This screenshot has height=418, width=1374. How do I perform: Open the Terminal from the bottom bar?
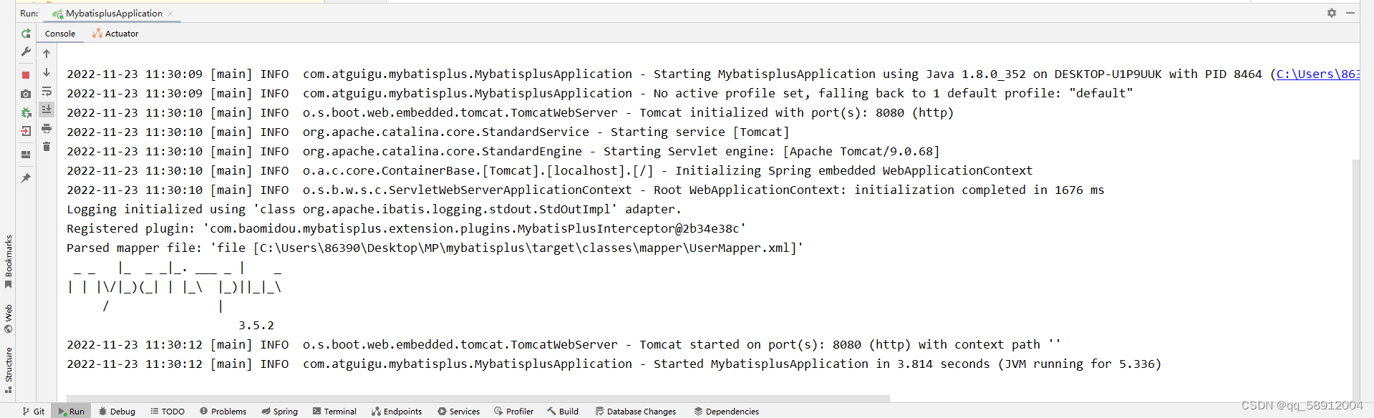pos(334,411)
